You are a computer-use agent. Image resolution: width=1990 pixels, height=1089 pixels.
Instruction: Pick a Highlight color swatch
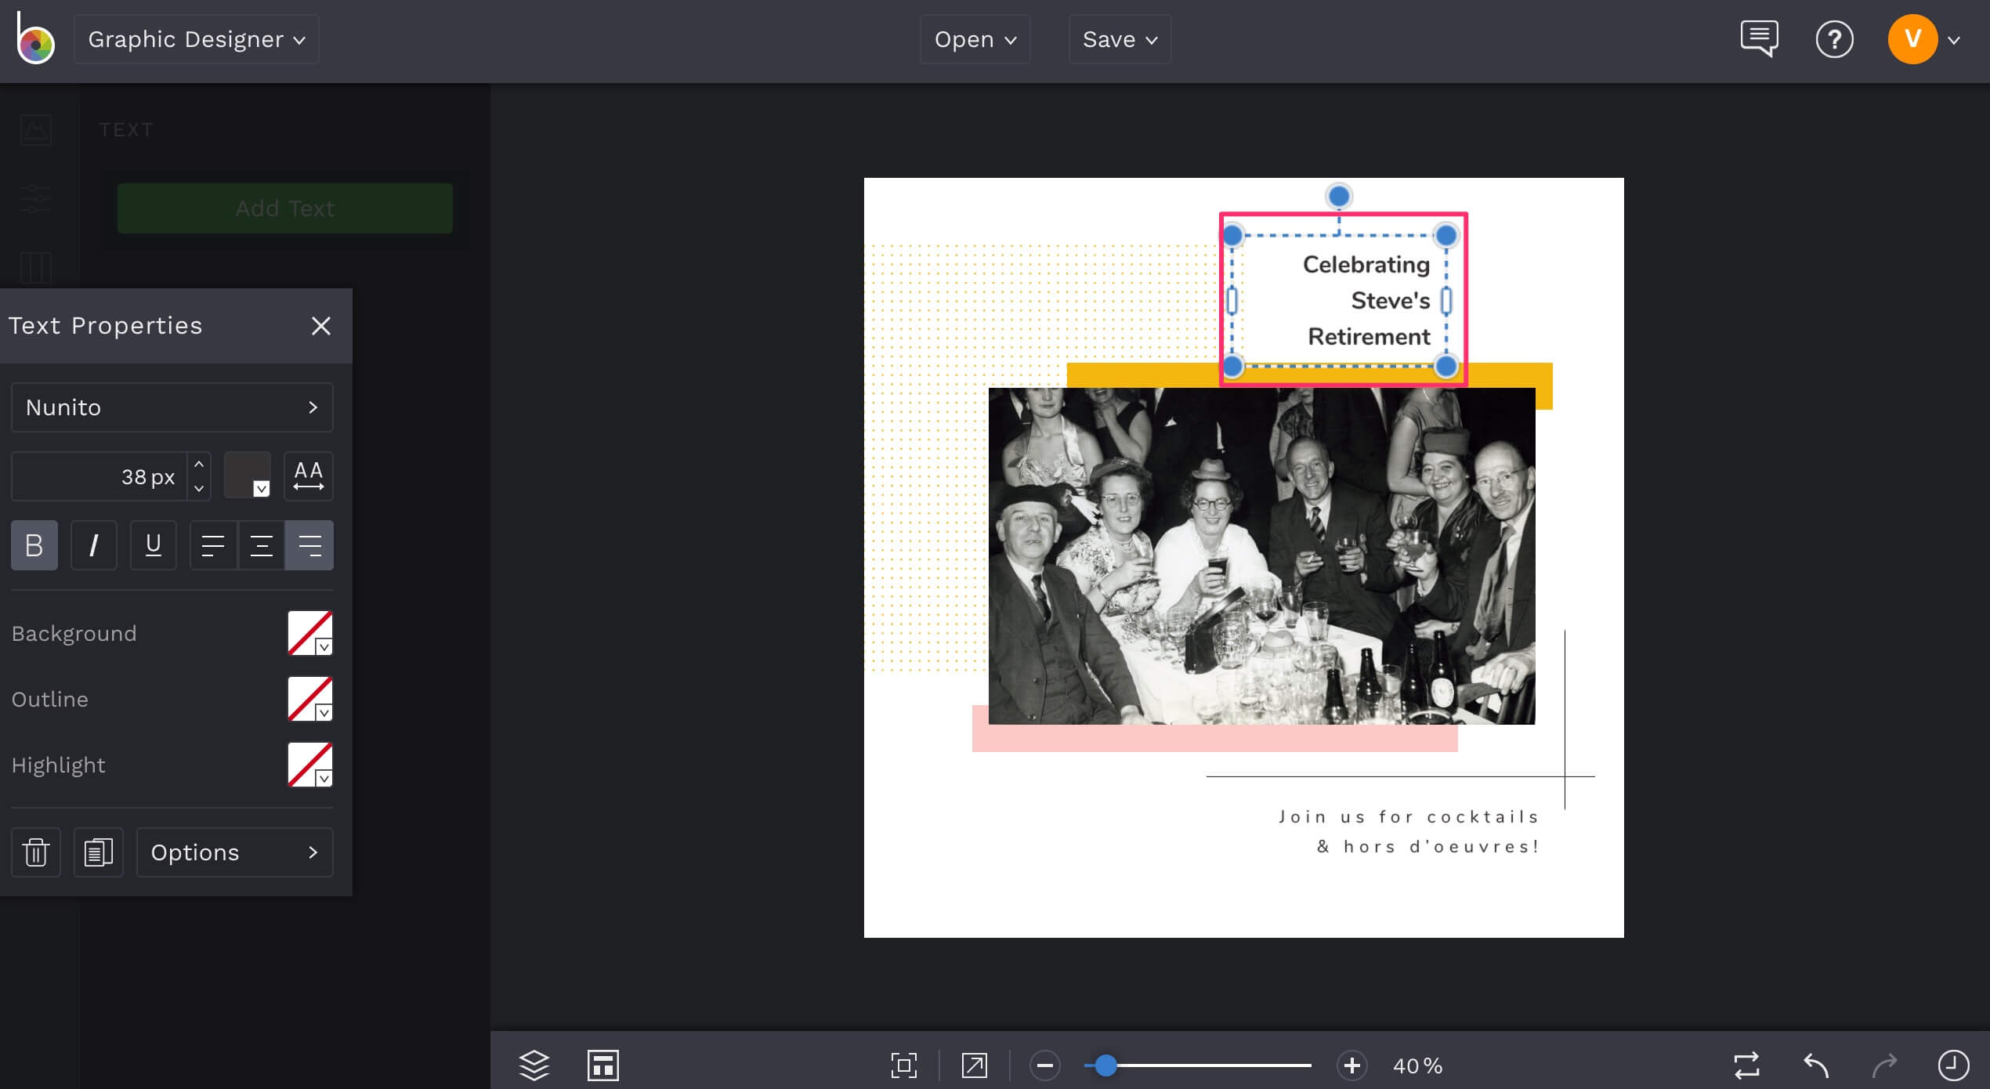click(308, 765)
